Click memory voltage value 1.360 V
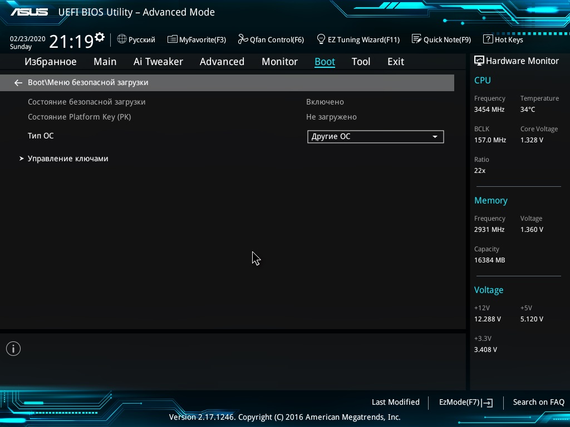 (x=532, y=230)
